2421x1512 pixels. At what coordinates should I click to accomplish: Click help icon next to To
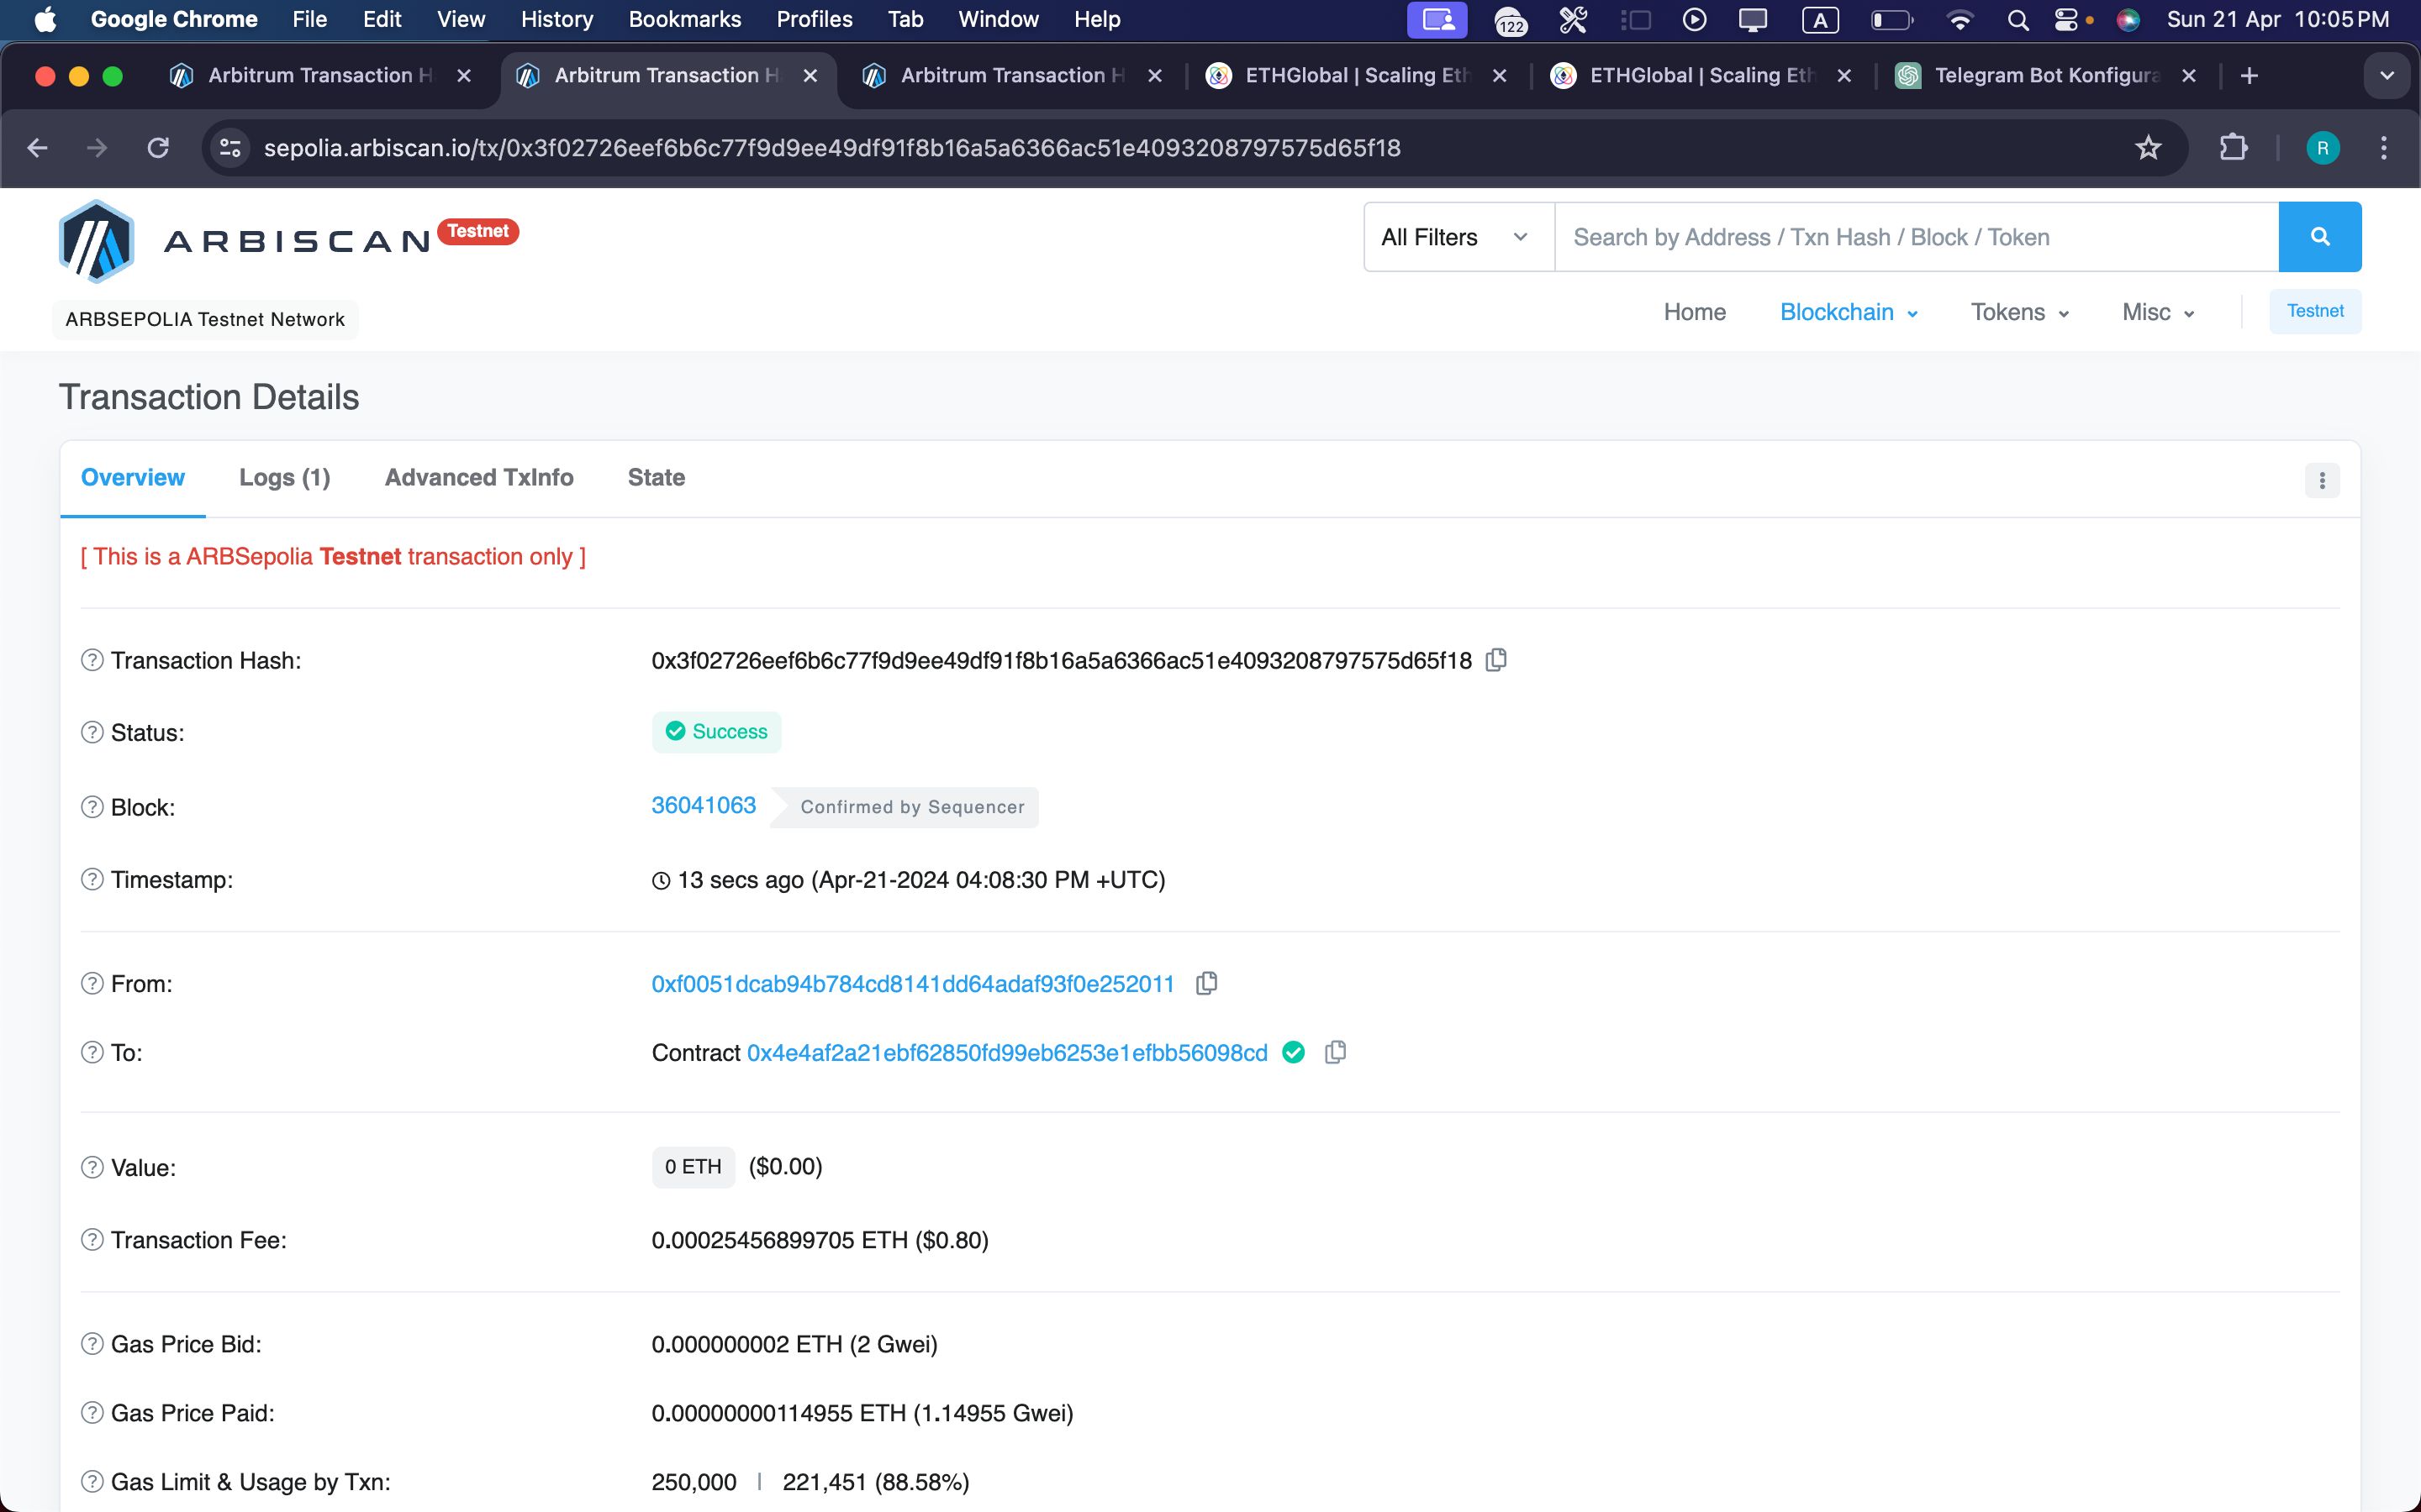click(x=92, y=1052)
